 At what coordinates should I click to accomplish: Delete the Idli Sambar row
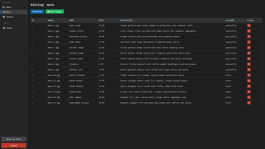(249, 97)
